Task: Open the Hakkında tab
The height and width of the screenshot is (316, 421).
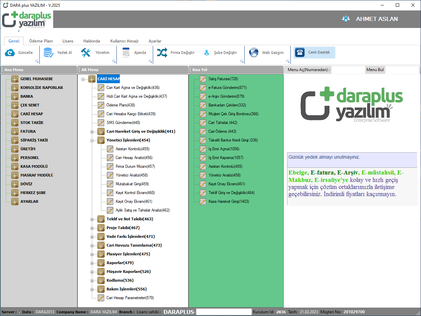Action: [92, 41]
